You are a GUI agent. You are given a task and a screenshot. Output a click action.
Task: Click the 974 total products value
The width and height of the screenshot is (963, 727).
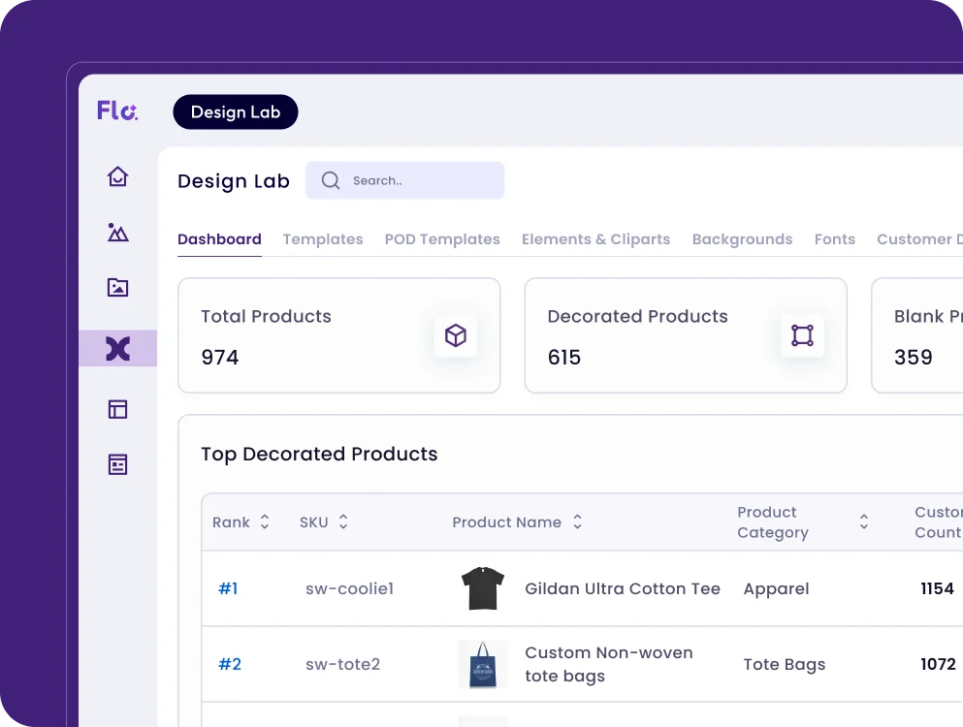220,357
